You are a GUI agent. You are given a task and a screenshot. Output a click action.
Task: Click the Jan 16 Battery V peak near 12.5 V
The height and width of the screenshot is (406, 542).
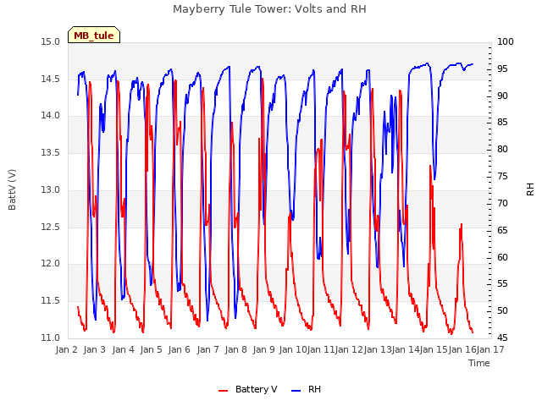(462, 224)
